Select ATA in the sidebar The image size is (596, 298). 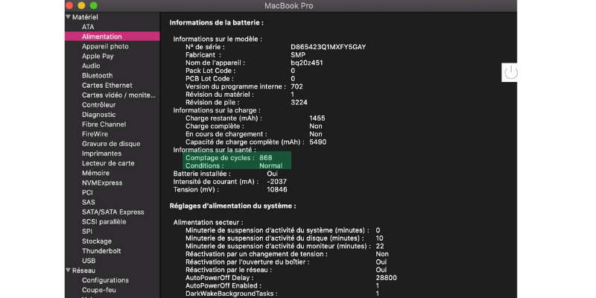[x=88, y=27]
